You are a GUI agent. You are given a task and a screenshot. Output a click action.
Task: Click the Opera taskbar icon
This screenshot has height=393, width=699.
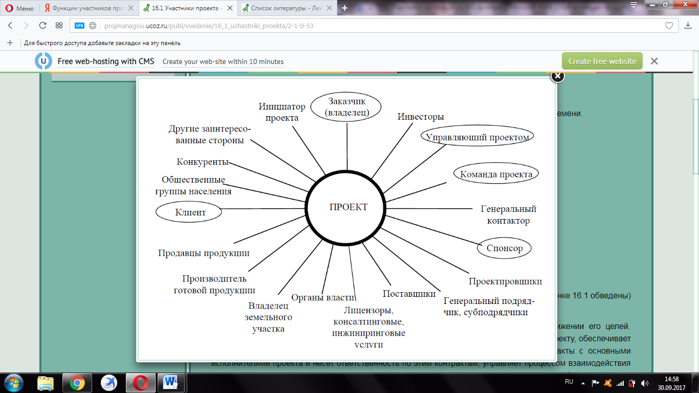(141, 383)
